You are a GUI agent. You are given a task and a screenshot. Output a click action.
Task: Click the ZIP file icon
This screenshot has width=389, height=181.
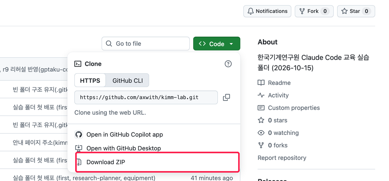pyautogui.click(x=79, y=162)
